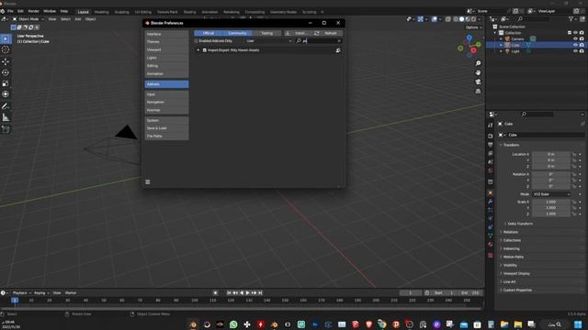This screenshot has height=330, width=588.
Task: Open the Object Mode dropdown
Action: tap(28, 19)
